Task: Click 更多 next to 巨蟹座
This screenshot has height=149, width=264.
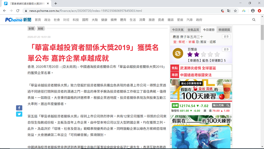Action: point(226,49)
